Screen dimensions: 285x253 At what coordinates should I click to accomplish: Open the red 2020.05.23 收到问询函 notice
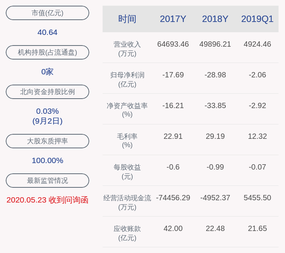47,200
